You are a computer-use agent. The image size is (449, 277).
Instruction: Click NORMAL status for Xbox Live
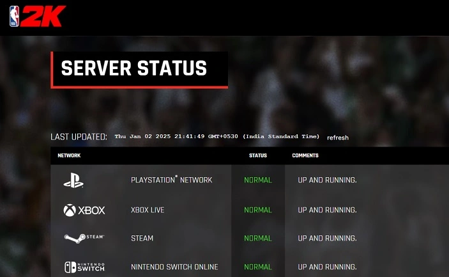coord(258,210)
